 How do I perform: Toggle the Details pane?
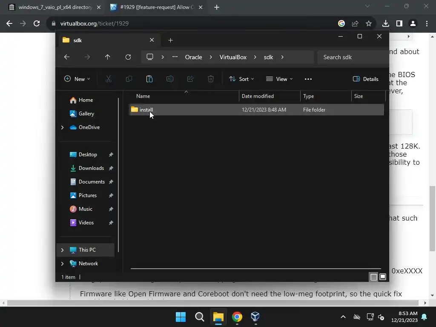tap(366, 79)
